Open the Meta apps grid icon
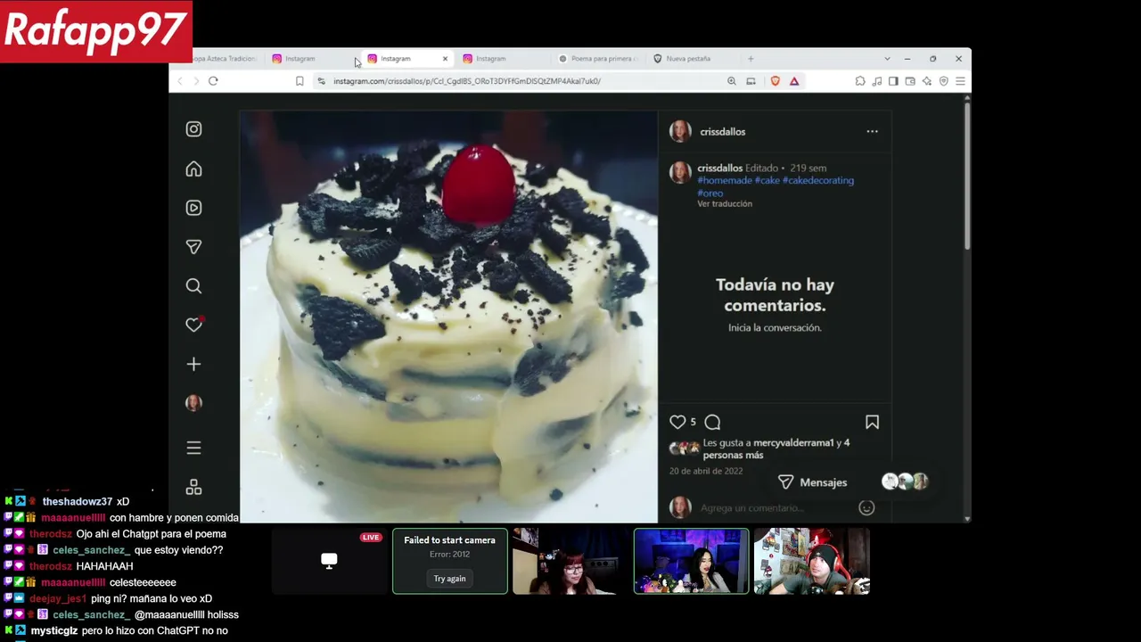This screenshot has height=642, width=1141. pyautogui.click(x=193, y=487)
